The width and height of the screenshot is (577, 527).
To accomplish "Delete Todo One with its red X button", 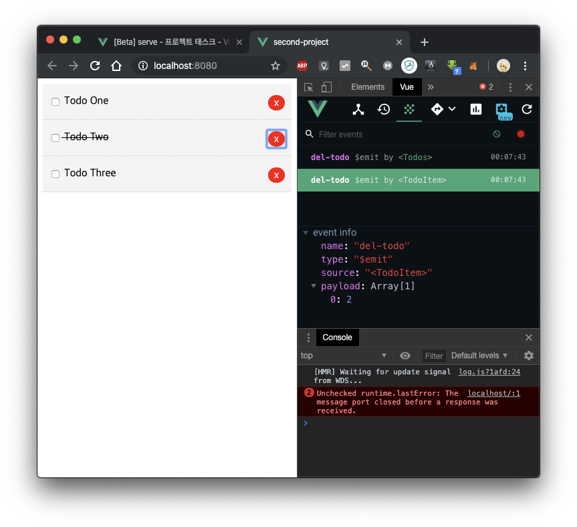I will pyautogui.click(x=276, y=103).
